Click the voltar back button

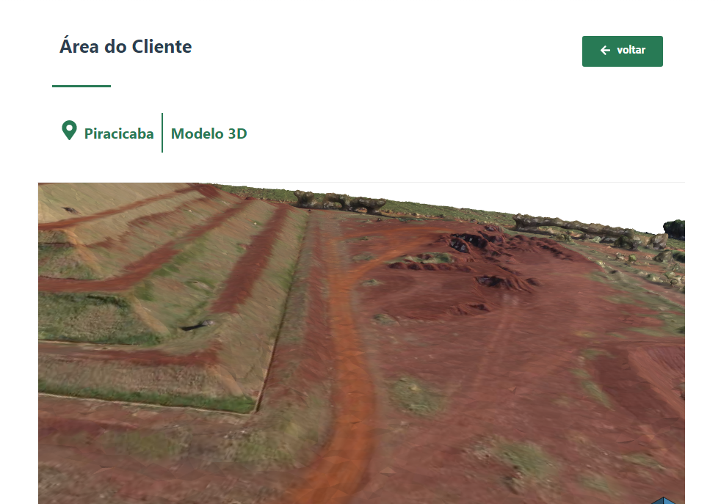pyautogui.click(x=622, y=51)
